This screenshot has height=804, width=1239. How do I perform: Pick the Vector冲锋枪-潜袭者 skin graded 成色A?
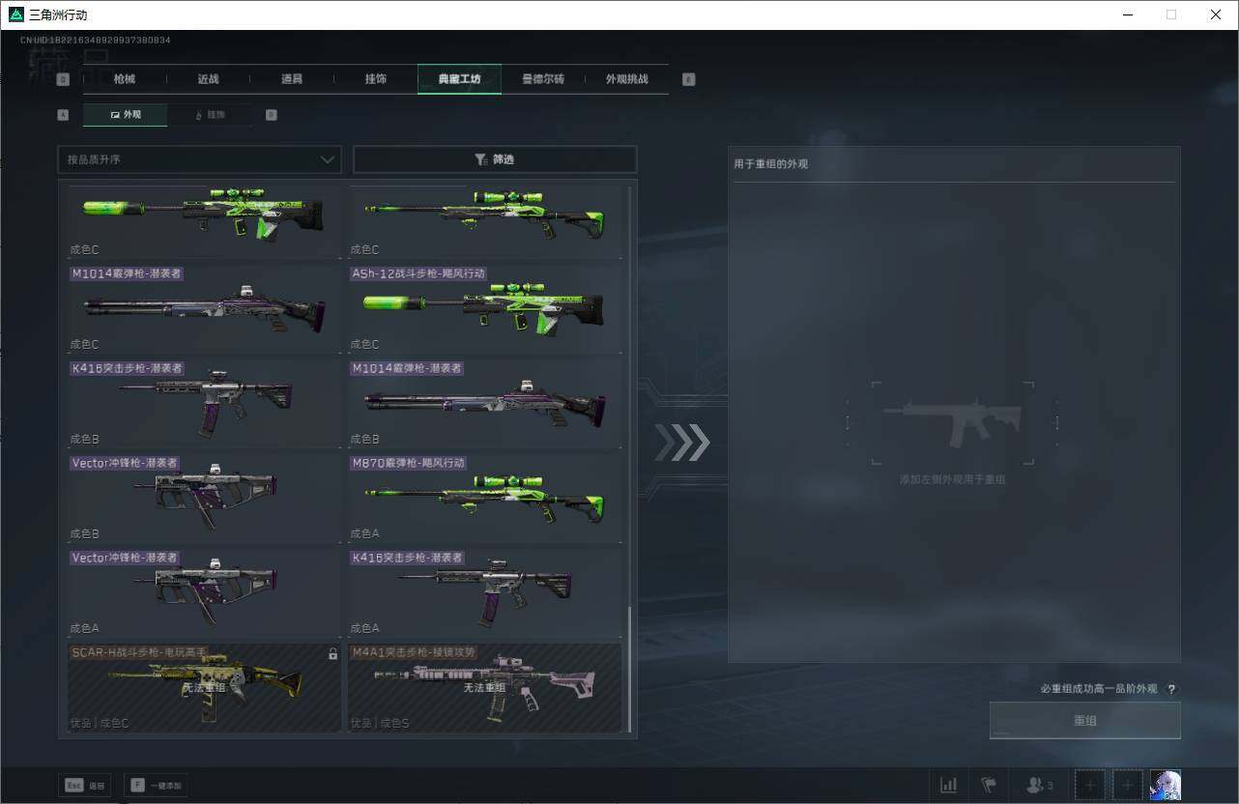[204, 592]
